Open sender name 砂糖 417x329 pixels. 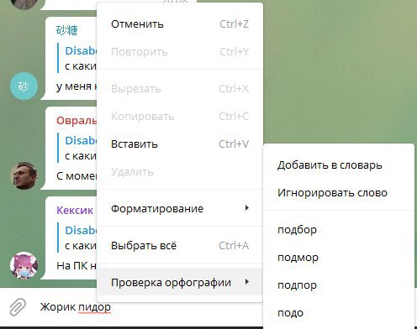click(x=66, y=30)
